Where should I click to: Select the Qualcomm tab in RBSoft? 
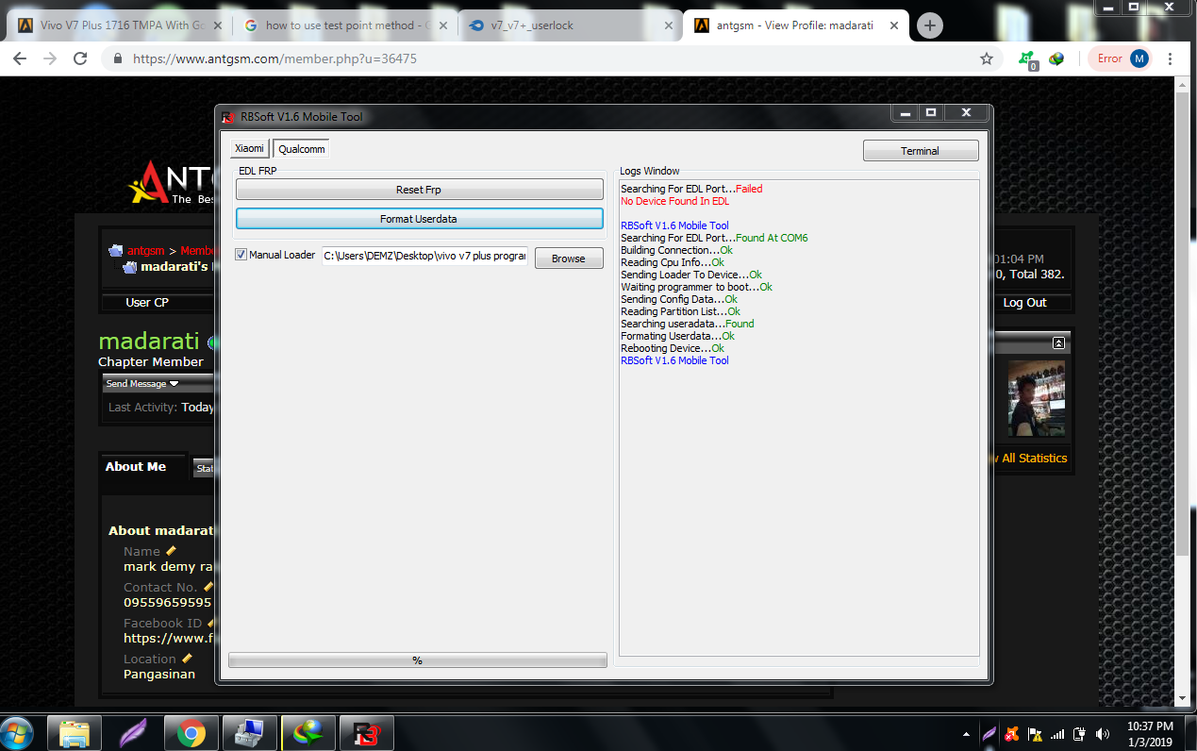coord(302,149)
